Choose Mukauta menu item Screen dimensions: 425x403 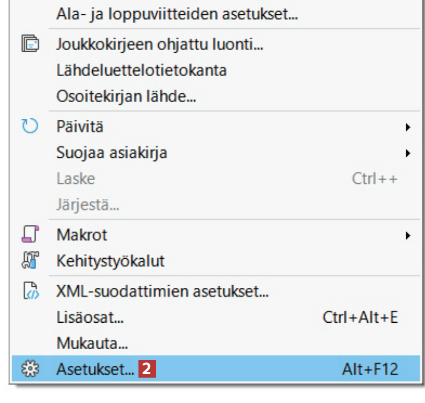(x=92, y=344)
